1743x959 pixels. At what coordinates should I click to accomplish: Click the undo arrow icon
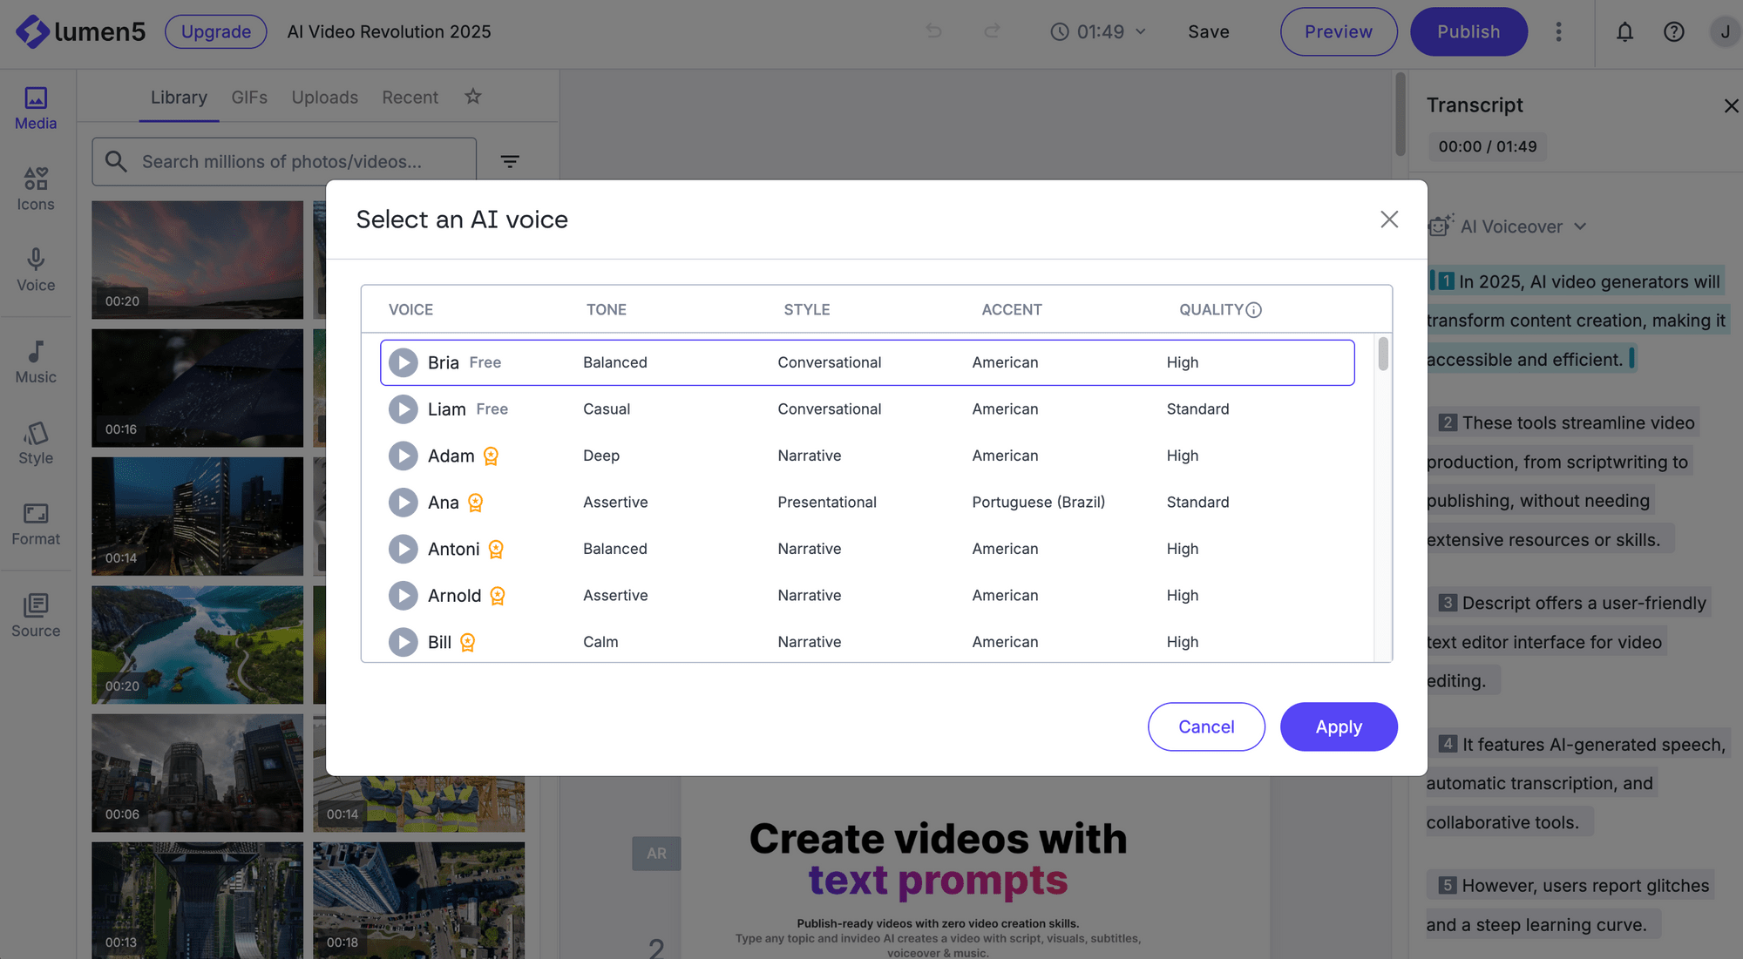(933, 30)
